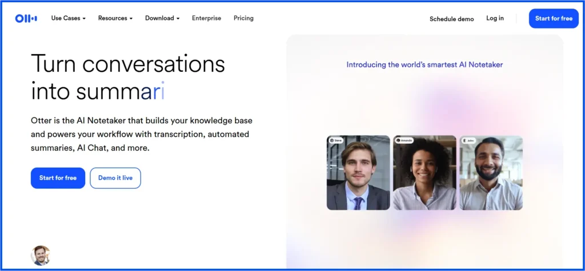
Task: Click the 'world's smartest AI Notetaker' caption
Action: point(424,64)
